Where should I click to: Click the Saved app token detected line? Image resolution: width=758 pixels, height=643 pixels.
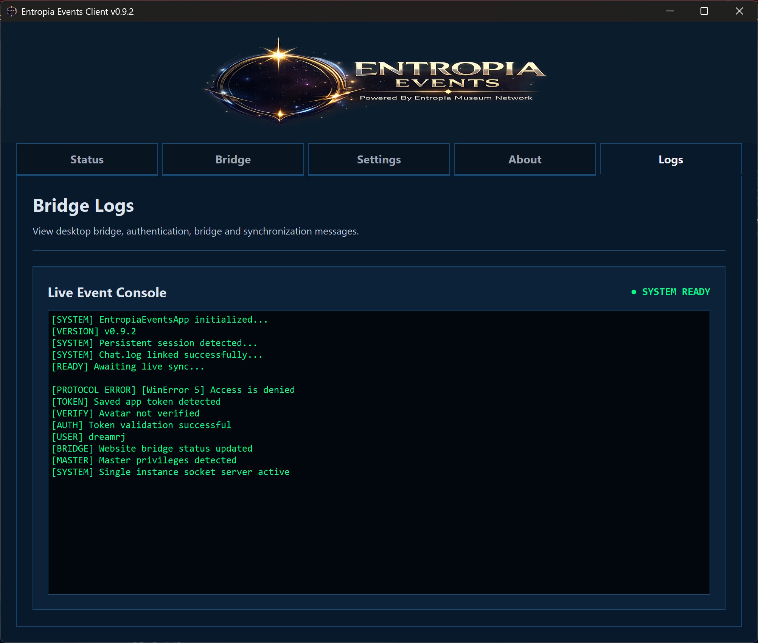click(x=136, y=402)
